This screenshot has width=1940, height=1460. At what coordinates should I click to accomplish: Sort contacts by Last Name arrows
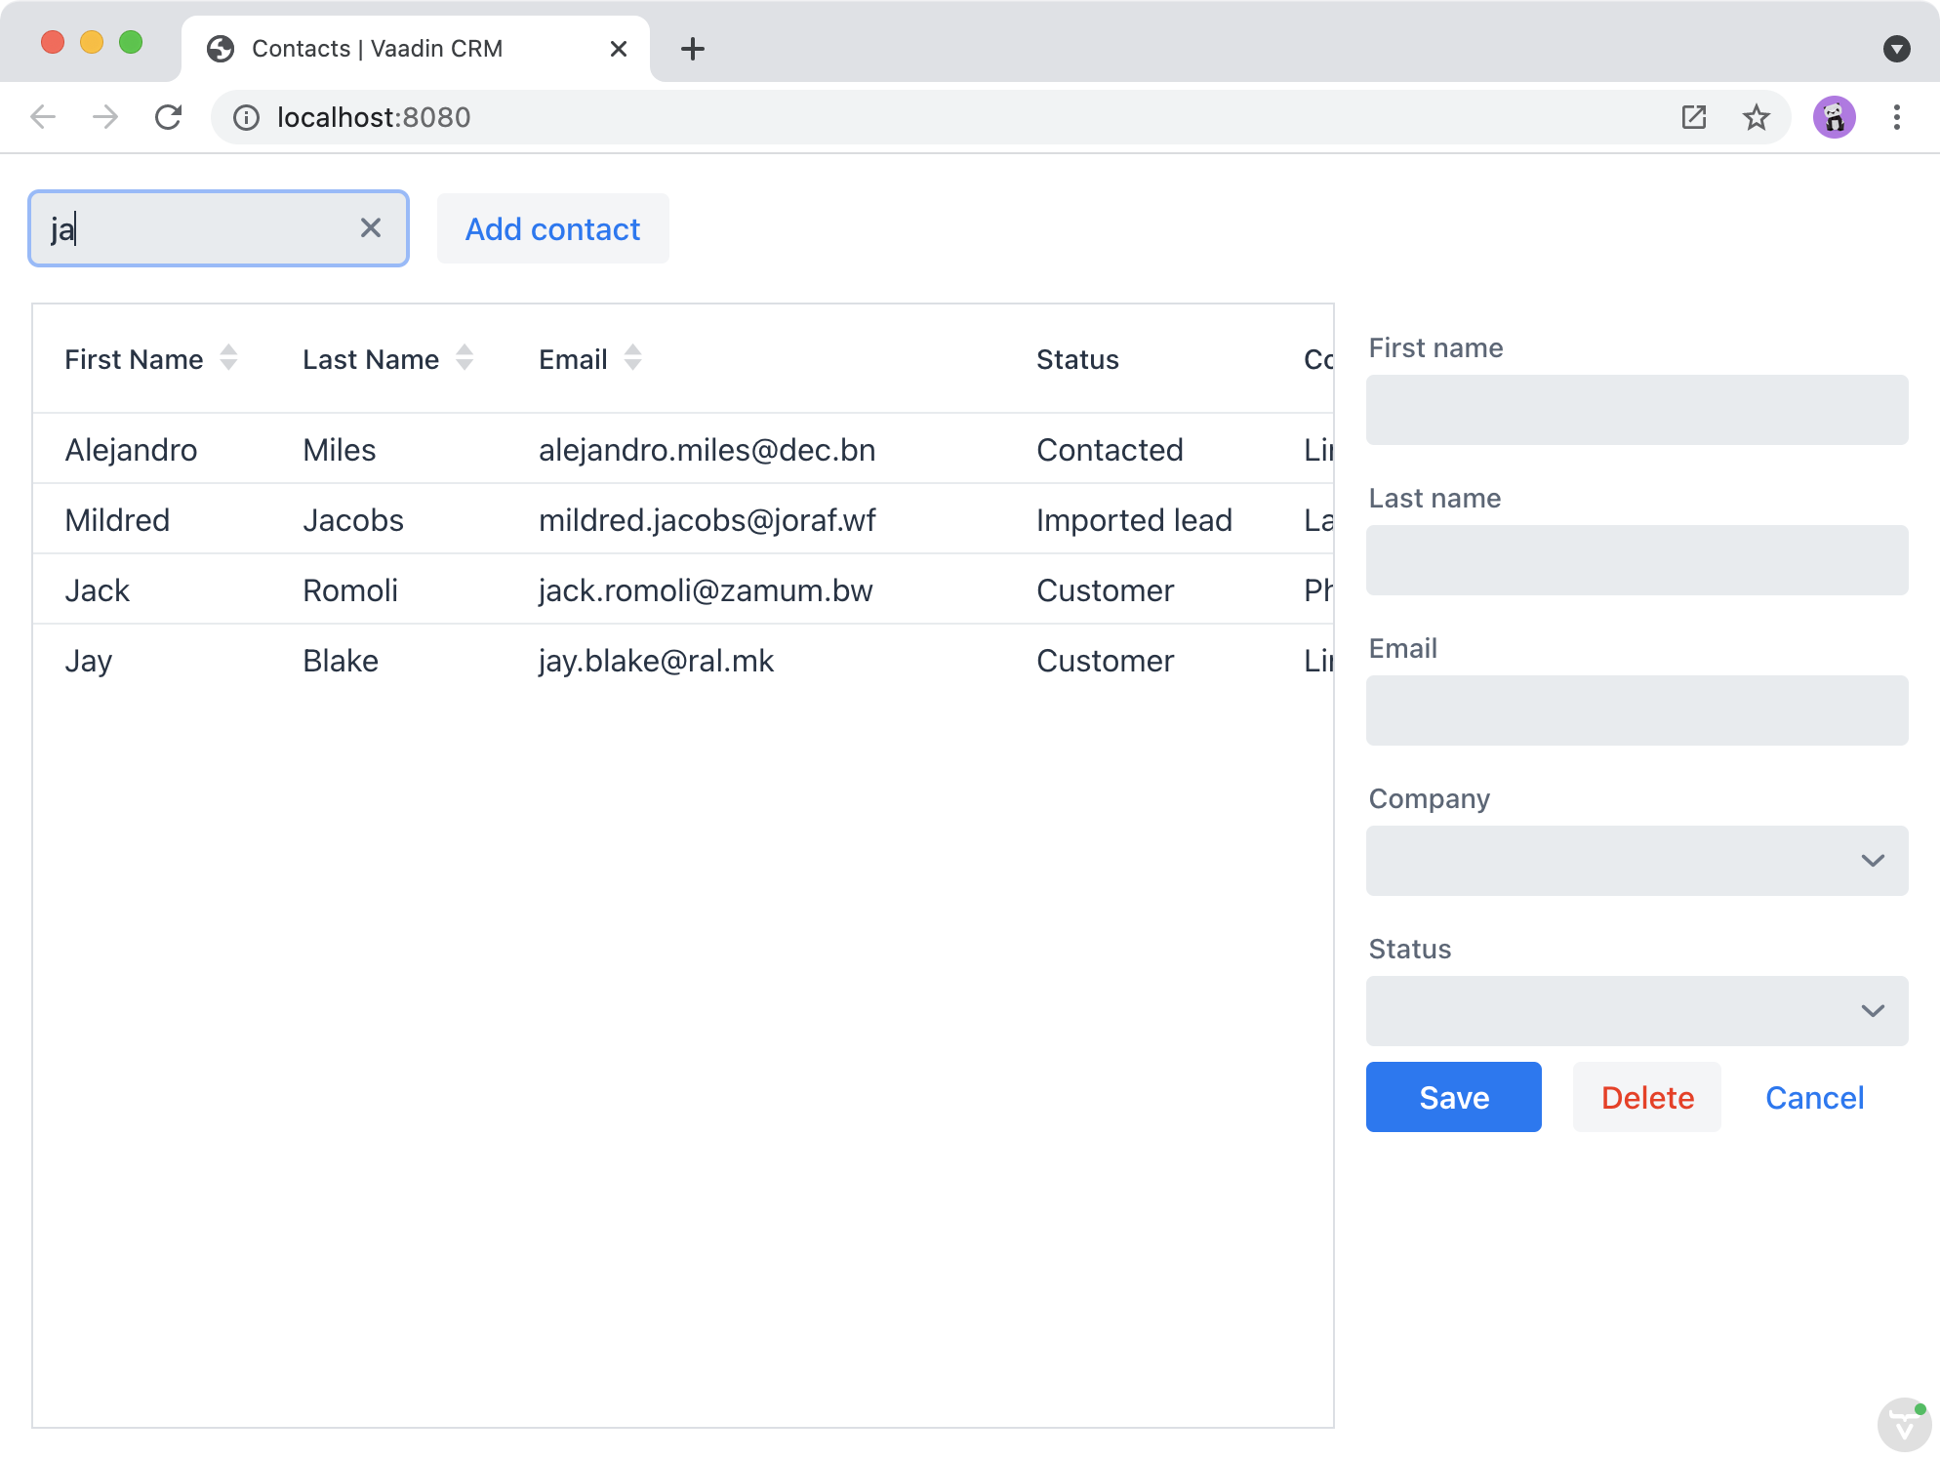click(x=465, y=358)
